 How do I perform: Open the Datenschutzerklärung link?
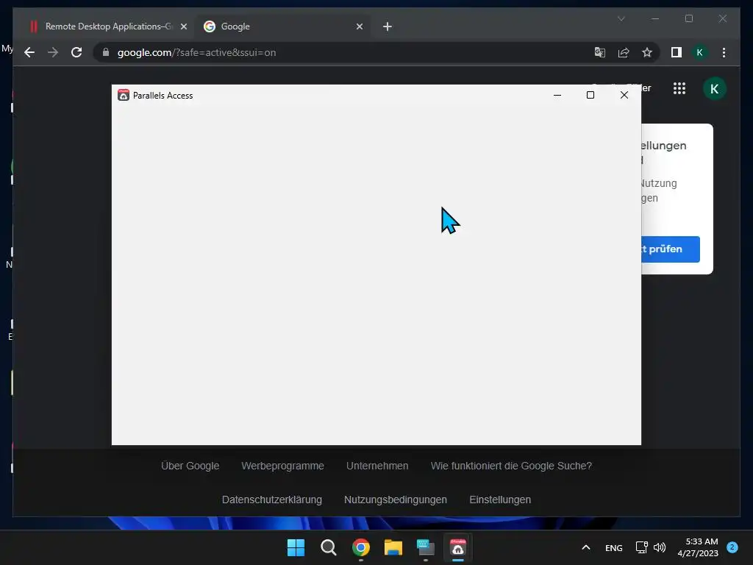272,500
